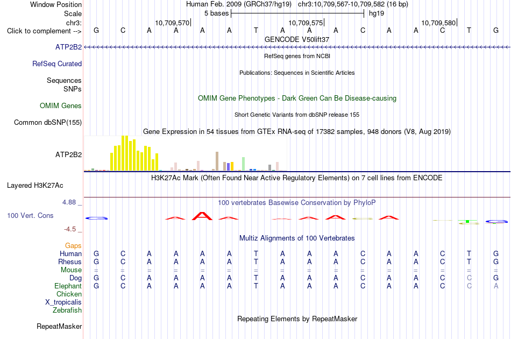Viewport: 511px width, 339px height.
Task: Click the -4.5 conservation scale value
Action: 70,229
